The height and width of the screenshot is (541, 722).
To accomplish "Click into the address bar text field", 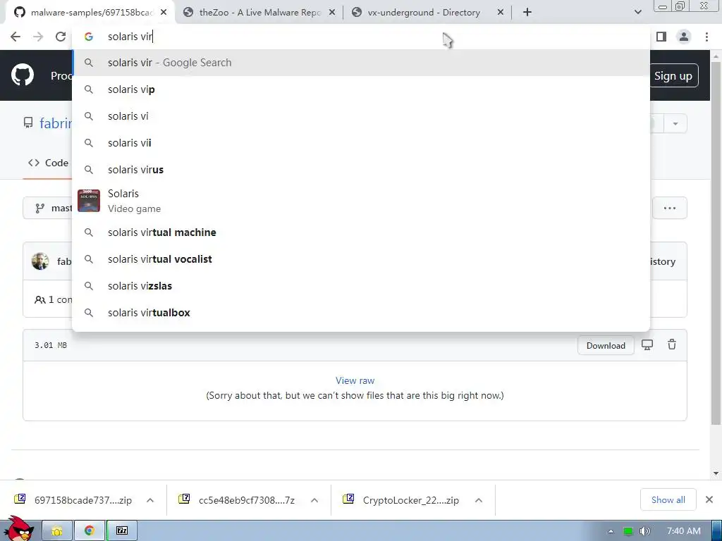I will [361, 37].
